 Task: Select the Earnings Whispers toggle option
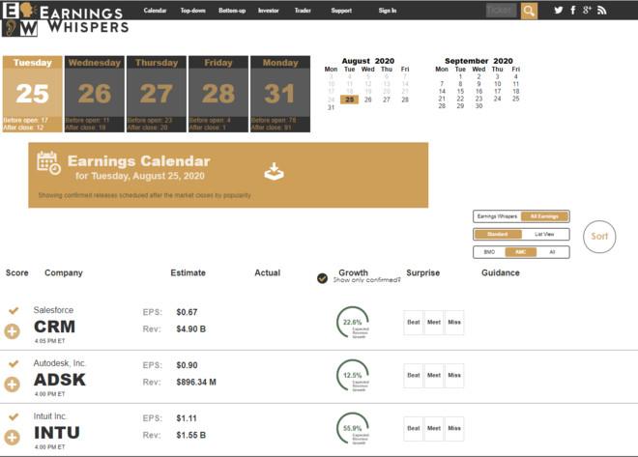[497, 216]
